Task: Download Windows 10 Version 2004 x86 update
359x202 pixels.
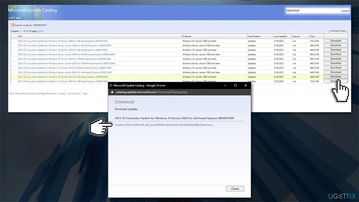Action: (x=336, y=41)
